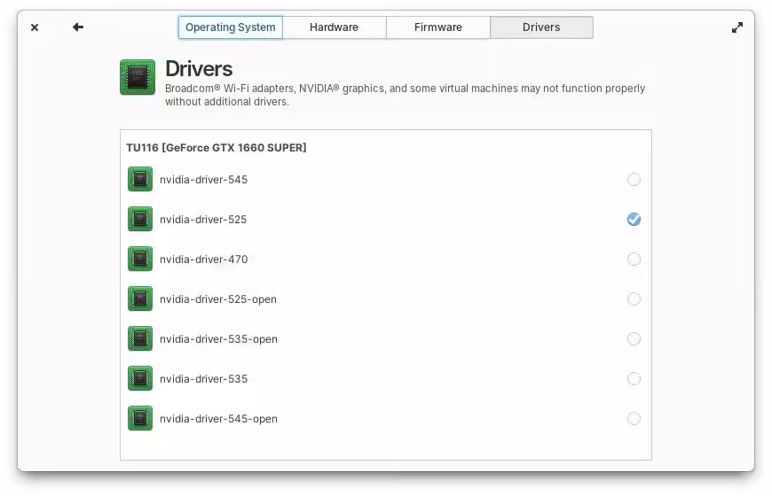Choose the nvidia-driver-525-open radio option
This screenshot has width=772, height=496.
pyautogui.click(x=634, y=299)
